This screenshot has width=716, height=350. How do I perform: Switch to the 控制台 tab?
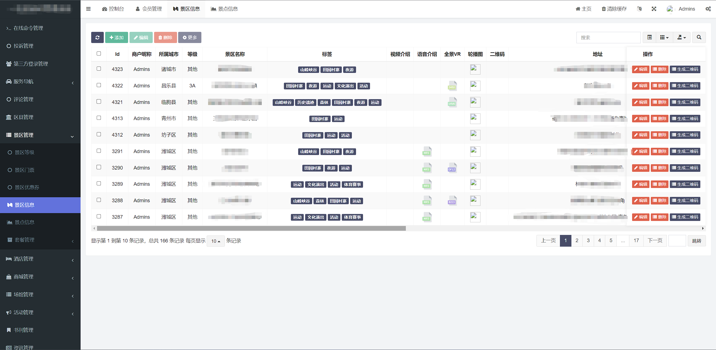click(113, 9)
